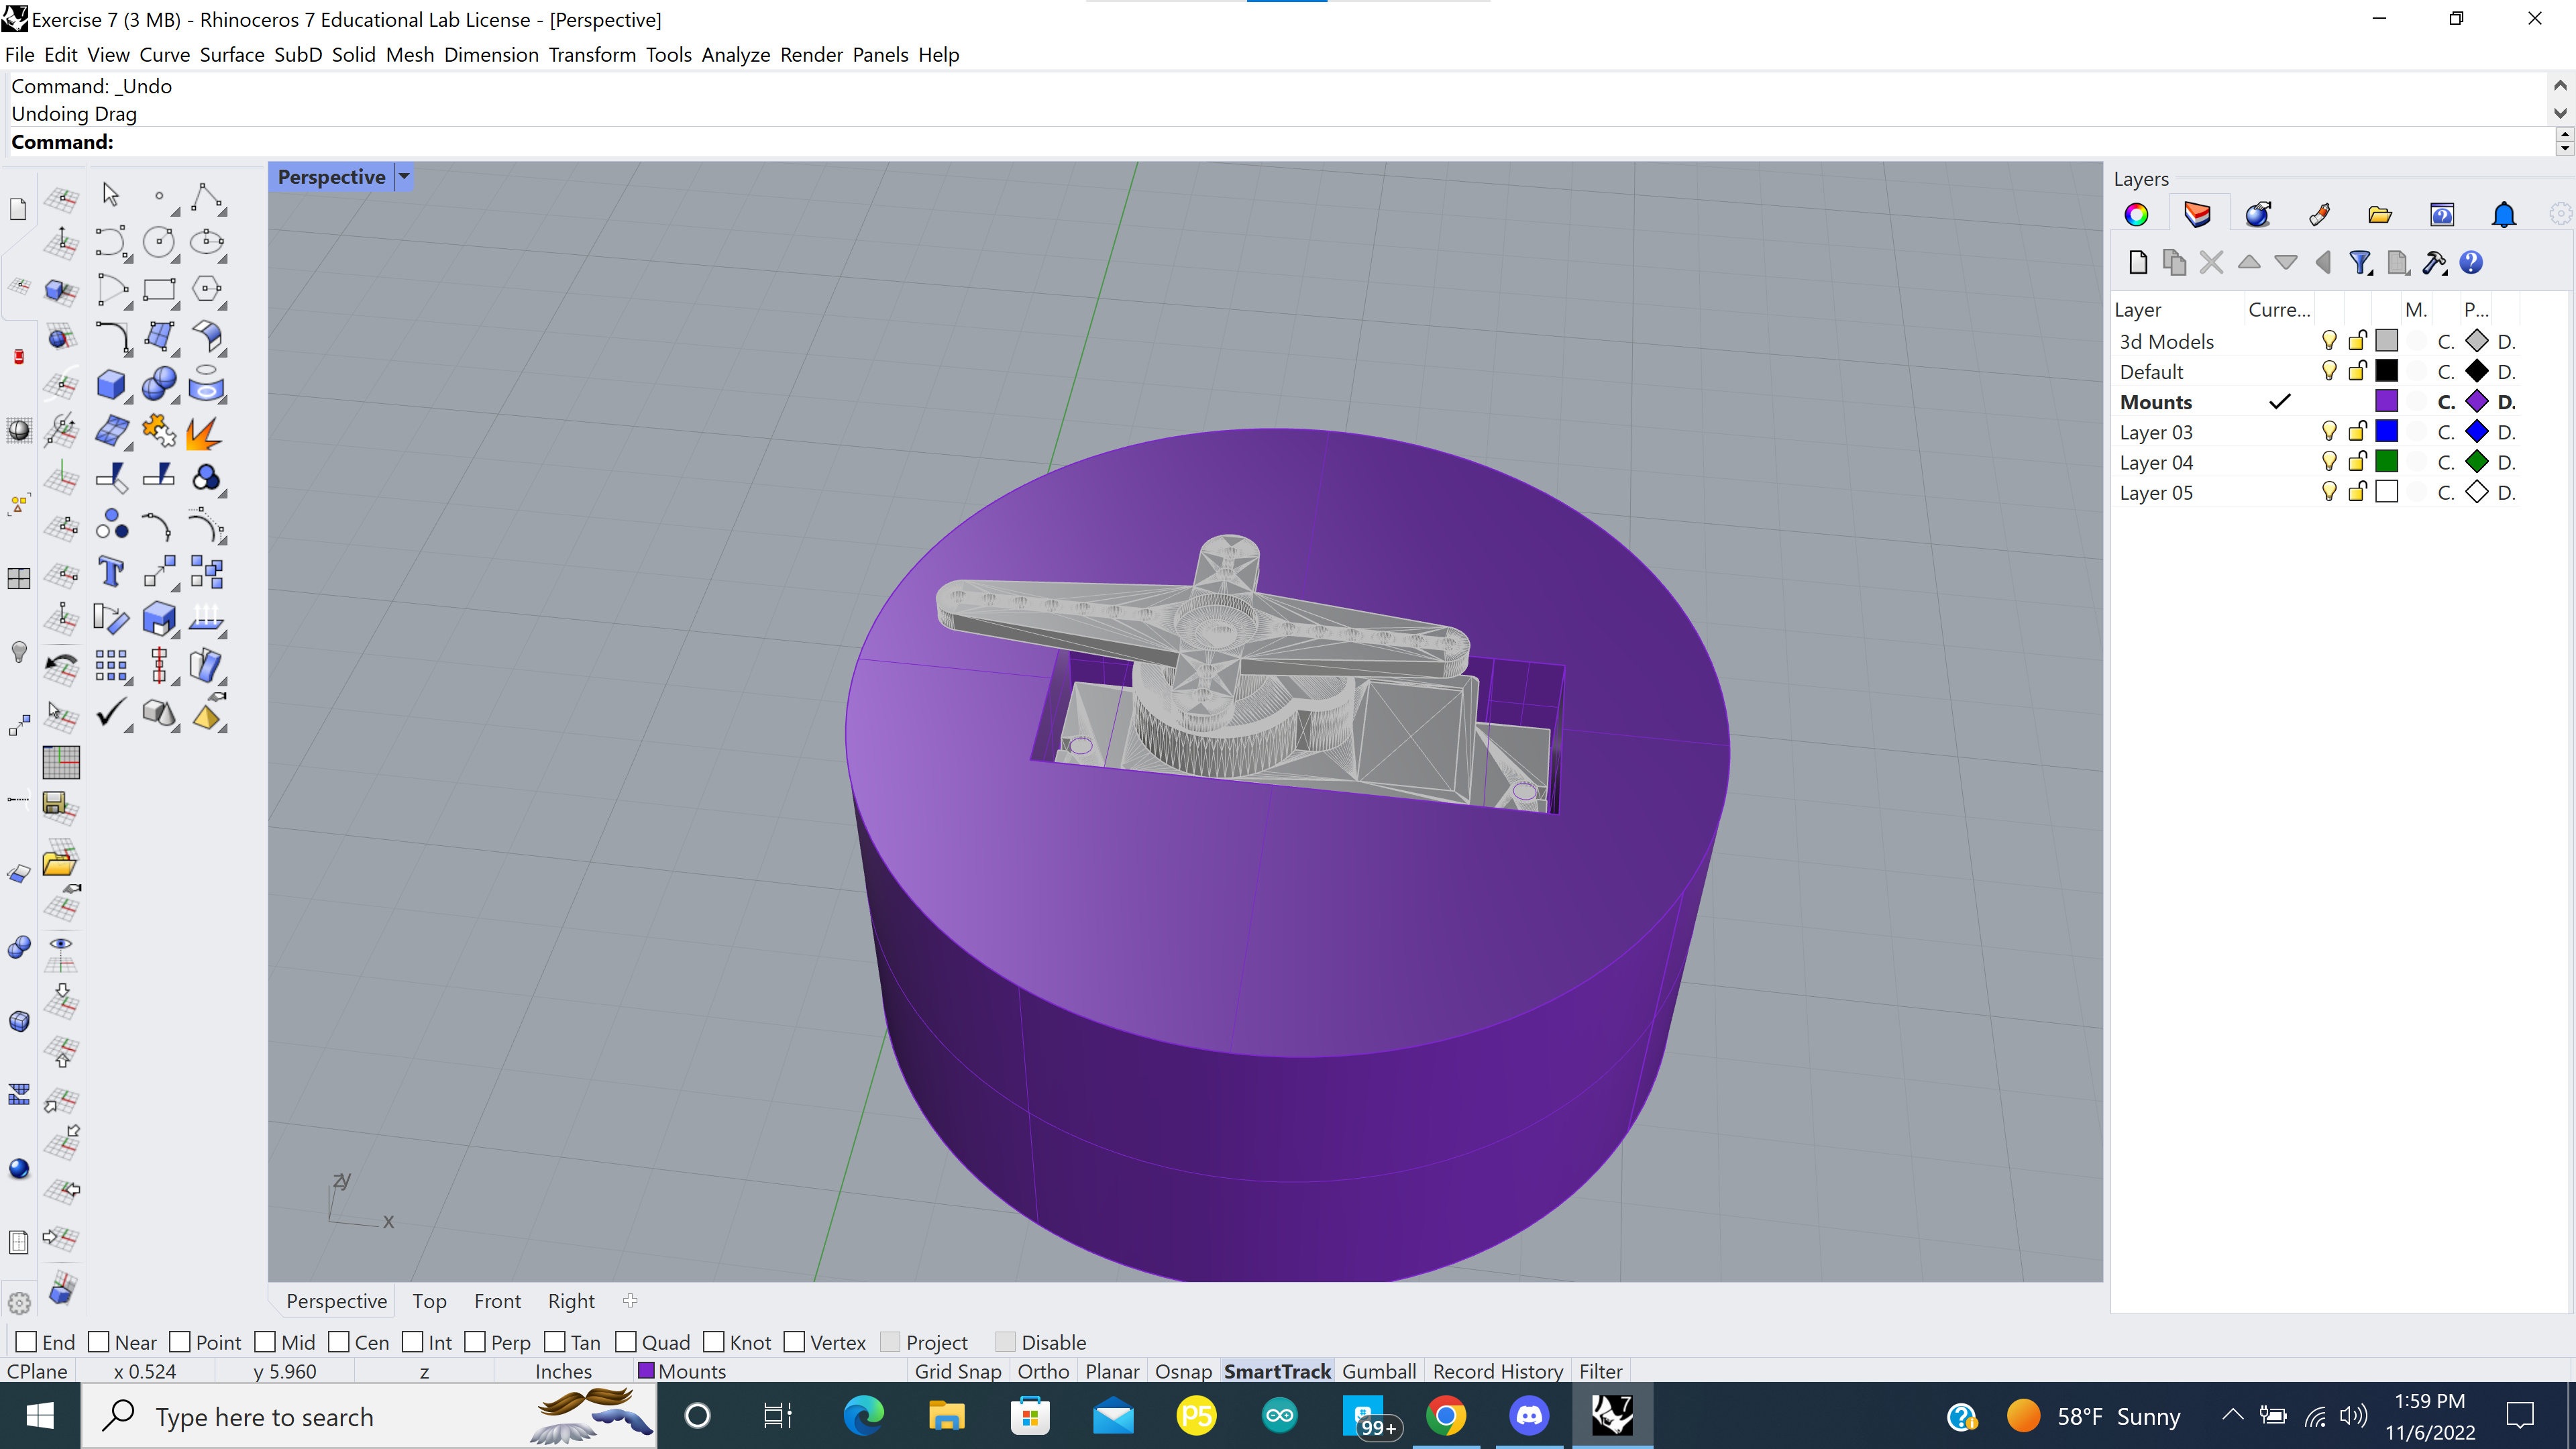Viewport: 2576px width, 1449px height.
Task: Enable the End object snap checkbox
Action: tap(26, 1342)
